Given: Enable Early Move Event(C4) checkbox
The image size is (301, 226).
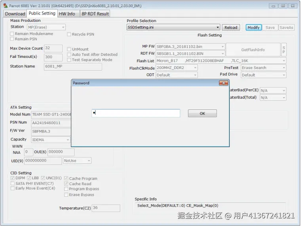Looking at the screenshot, I should 13,188.
